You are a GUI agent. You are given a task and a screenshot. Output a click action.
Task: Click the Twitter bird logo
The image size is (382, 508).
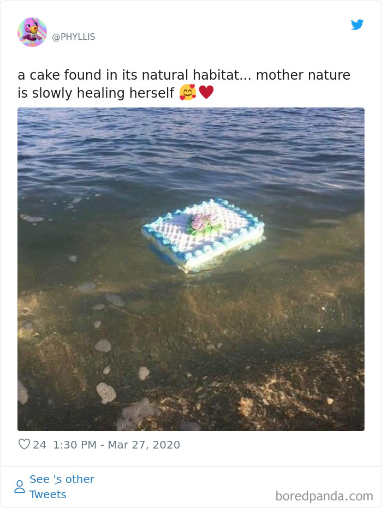click(x=358, y=25)
